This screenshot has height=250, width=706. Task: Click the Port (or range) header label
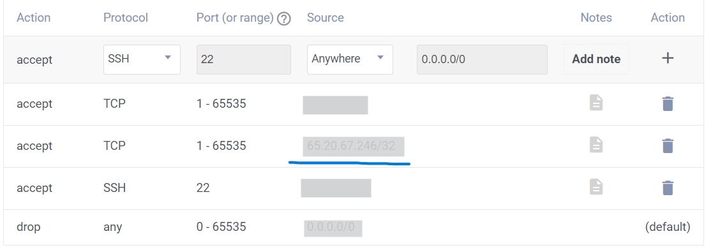[x=235, y=17]
